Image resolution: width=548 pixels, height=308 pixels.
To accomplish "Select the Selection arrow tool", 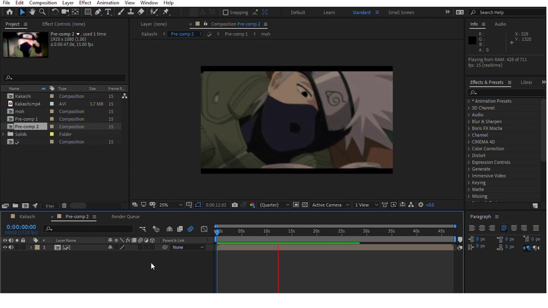I will coord(22,12).
